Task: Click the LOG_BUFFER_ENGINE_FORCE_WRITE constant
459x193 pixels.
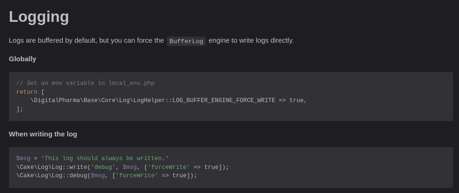Action: tap(223, 100)
